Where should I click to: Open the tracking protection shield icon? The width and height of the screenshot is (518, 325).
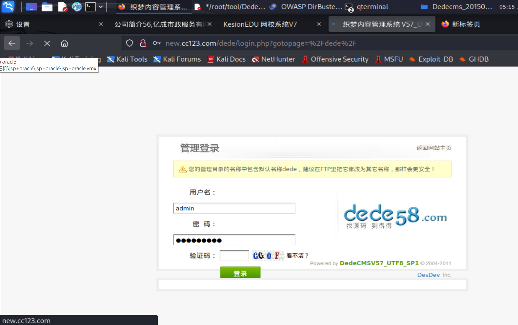tap(130, 43)
